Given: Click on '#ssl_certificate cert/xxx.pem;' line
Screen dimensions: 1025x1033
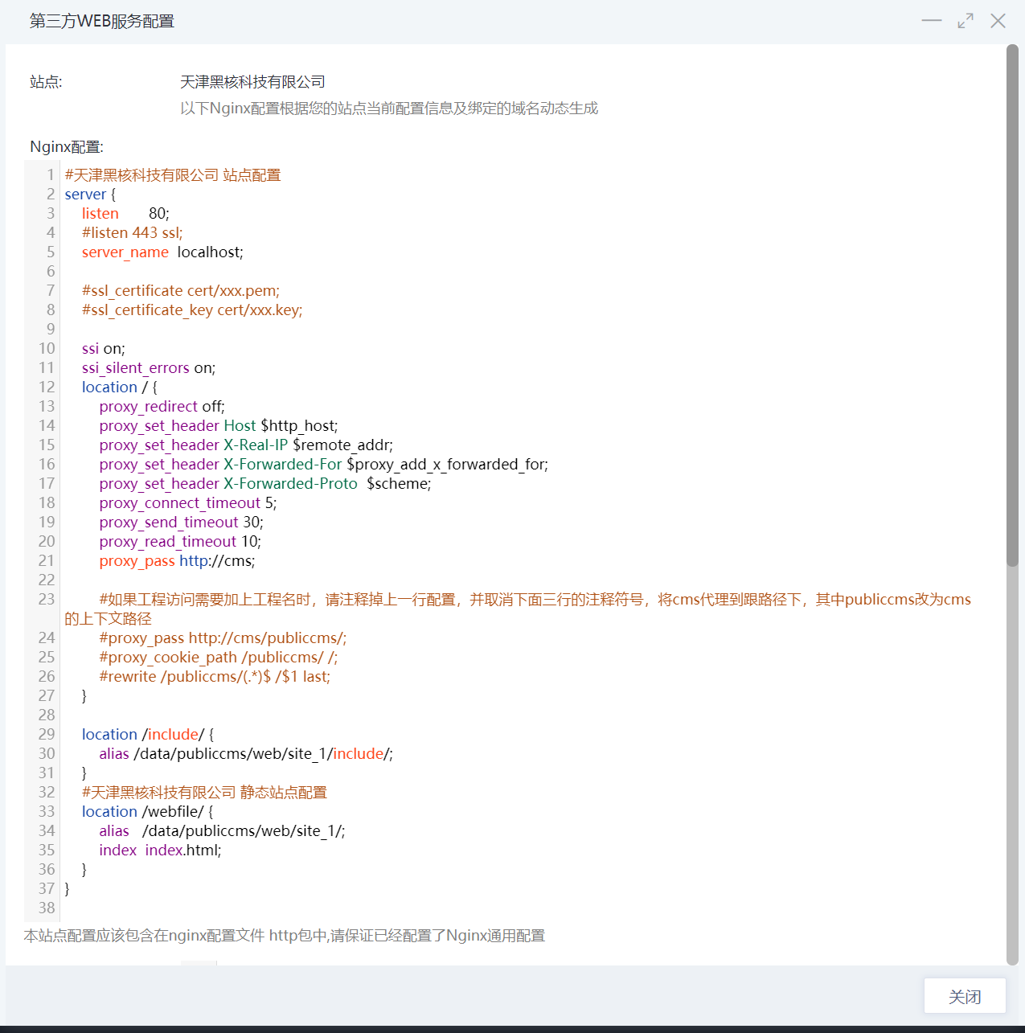Looking at the screenshot, I should 180,291.
